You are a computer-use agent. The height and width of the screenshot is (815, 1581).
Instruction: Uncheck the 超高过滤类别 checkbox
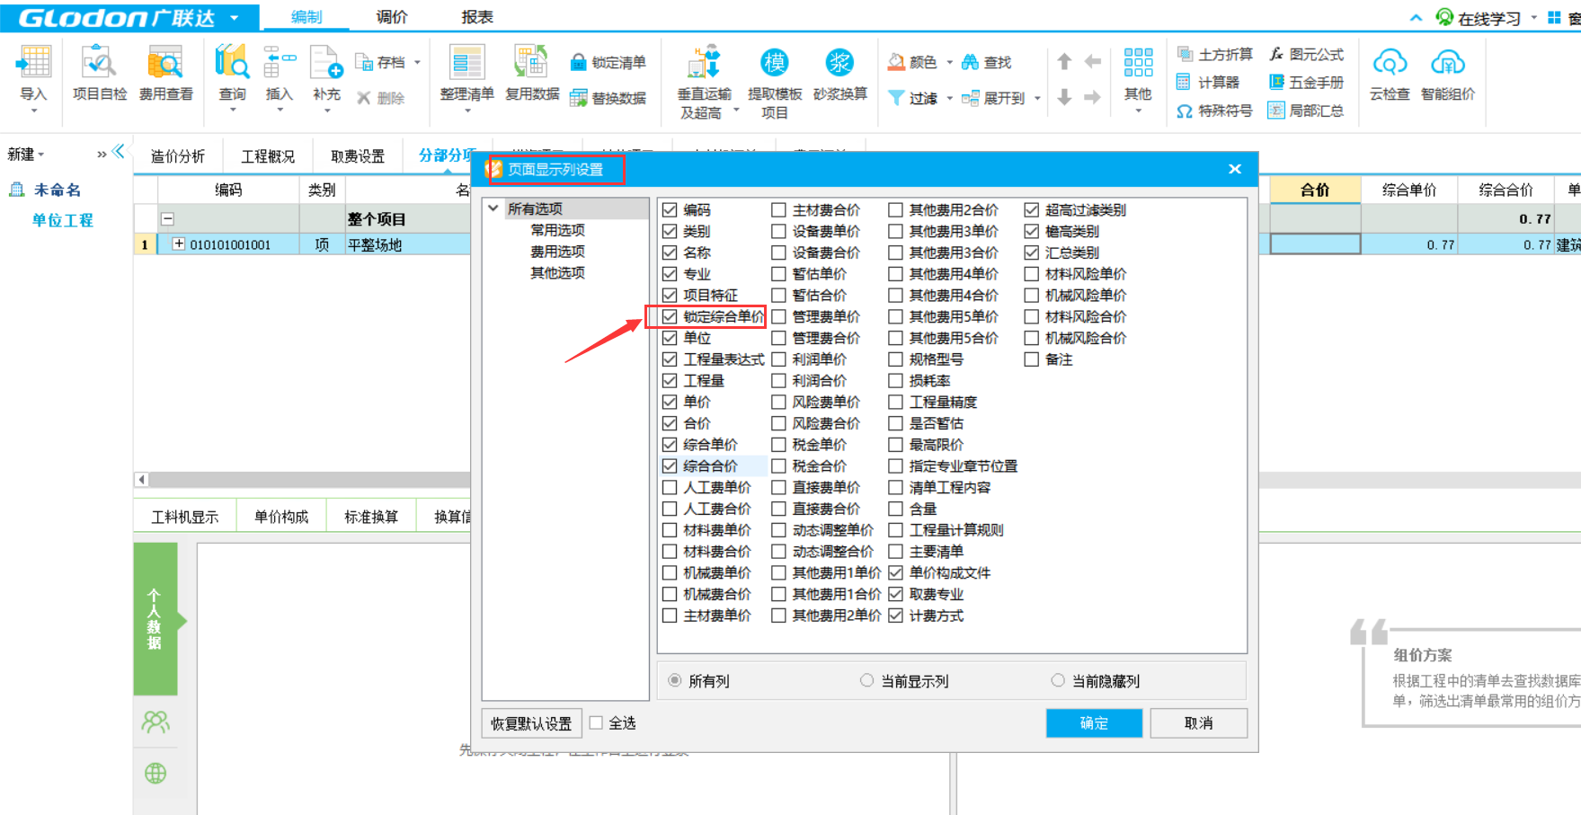[1031, 209]
